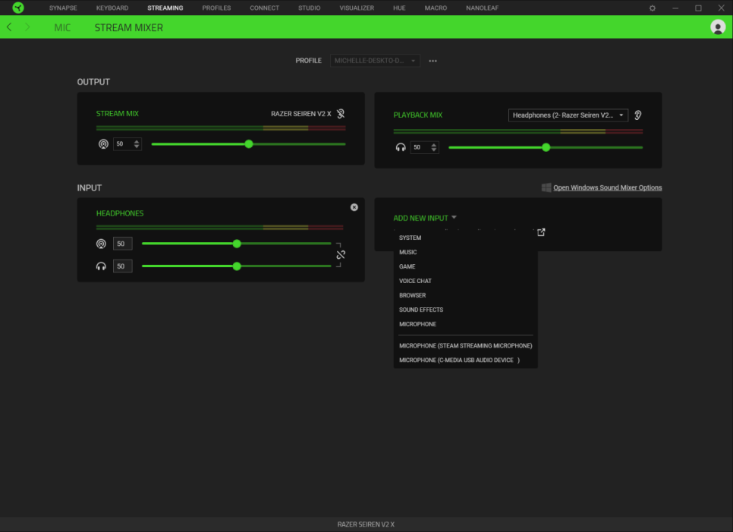The width and height of the screenshot is (733, 532).
Task: Mute Headphones input stream volume icon
Action: [101, 244]
